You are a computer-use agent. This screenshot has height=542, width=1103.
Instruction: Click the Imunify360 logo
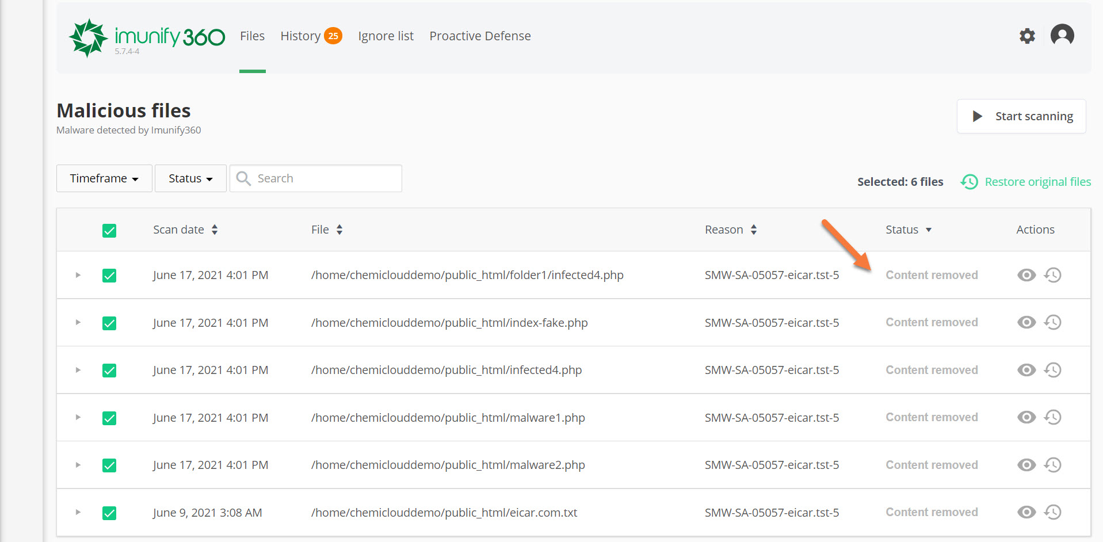[x=146, y=36]
